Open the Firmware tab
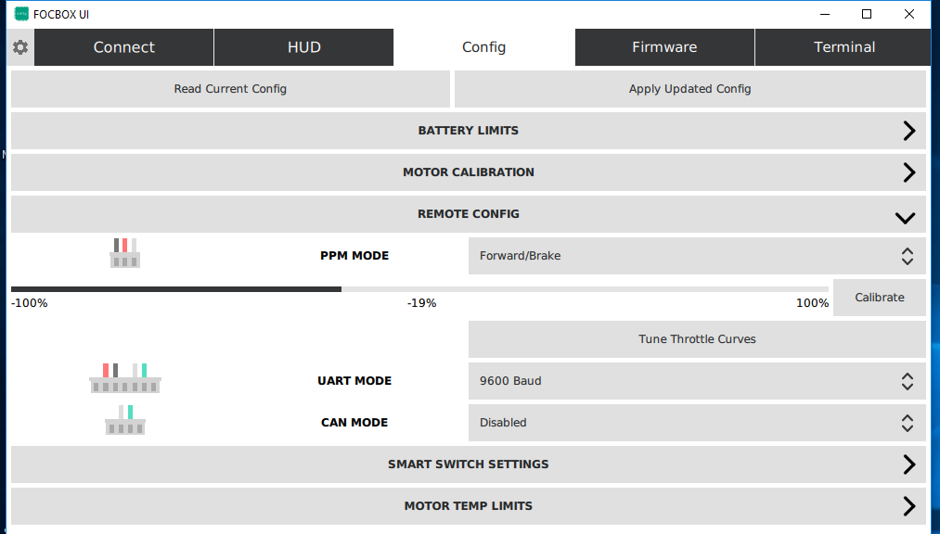The height and width of the screenshot is (534, 940). [664, 47]
